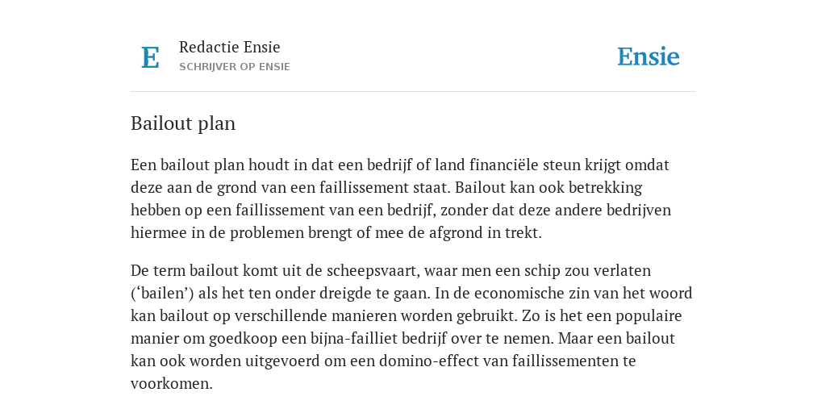This screenshot has height=413, width=826.
Task: Click the SCHRIJVER OP ENSIE subtitle
Action: (235, 67)
